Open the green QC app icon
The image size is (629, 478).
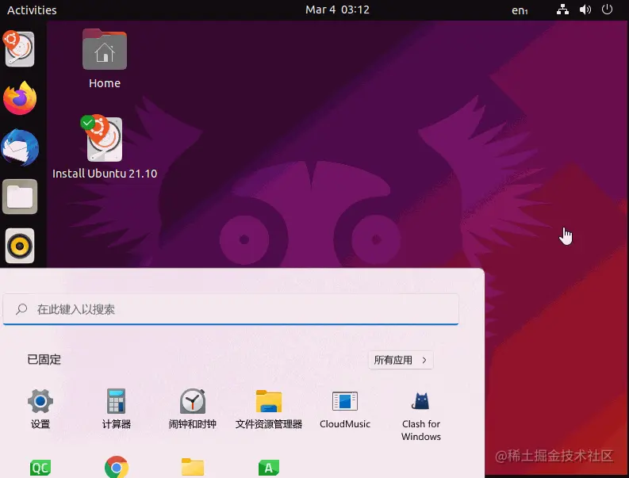40,468
